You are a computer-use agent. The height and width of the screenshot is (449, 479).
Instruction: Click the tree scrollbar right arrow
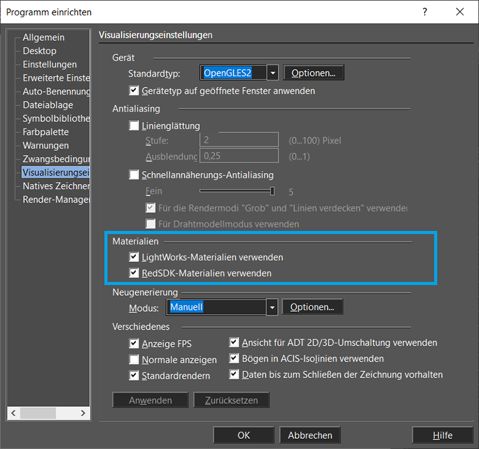click(x=83, y=413)
